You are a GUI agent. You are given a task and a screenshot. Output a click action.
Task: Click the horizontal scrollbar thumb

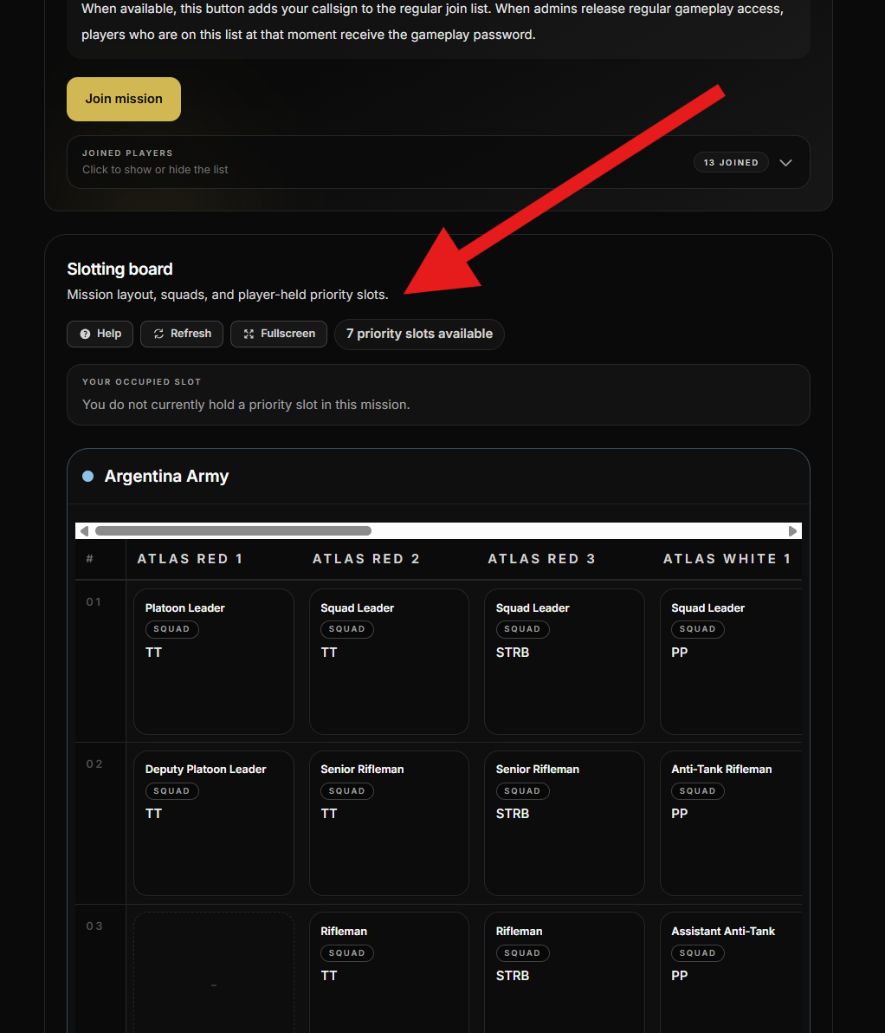pos(233,530)
